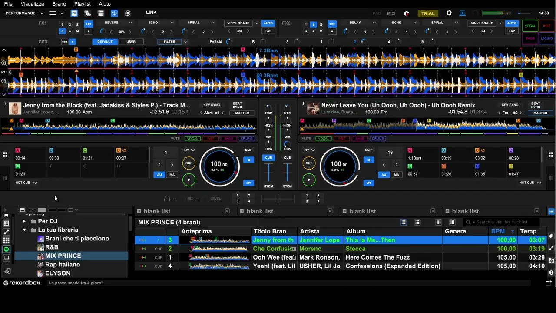Enable deck 1 auto loop AU
Viewport: 556px width, 313px height.
pyautogui.click(x=159, y=175)
